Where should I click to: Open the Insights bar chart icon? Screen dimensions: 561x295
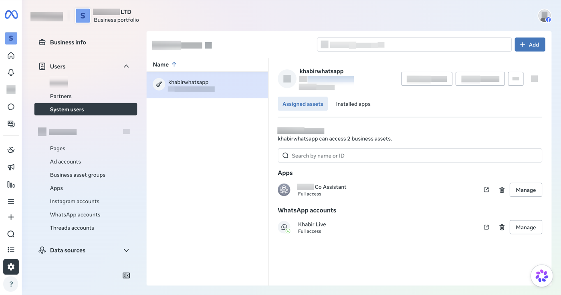[11, 184]
